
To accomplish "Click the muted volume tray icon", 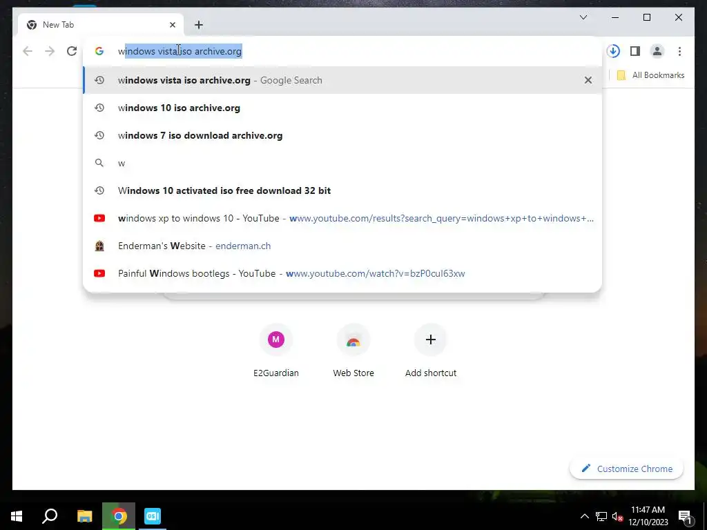I will point(617,516).
